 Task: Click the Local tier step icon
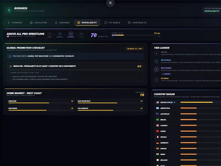pos(50,34)
